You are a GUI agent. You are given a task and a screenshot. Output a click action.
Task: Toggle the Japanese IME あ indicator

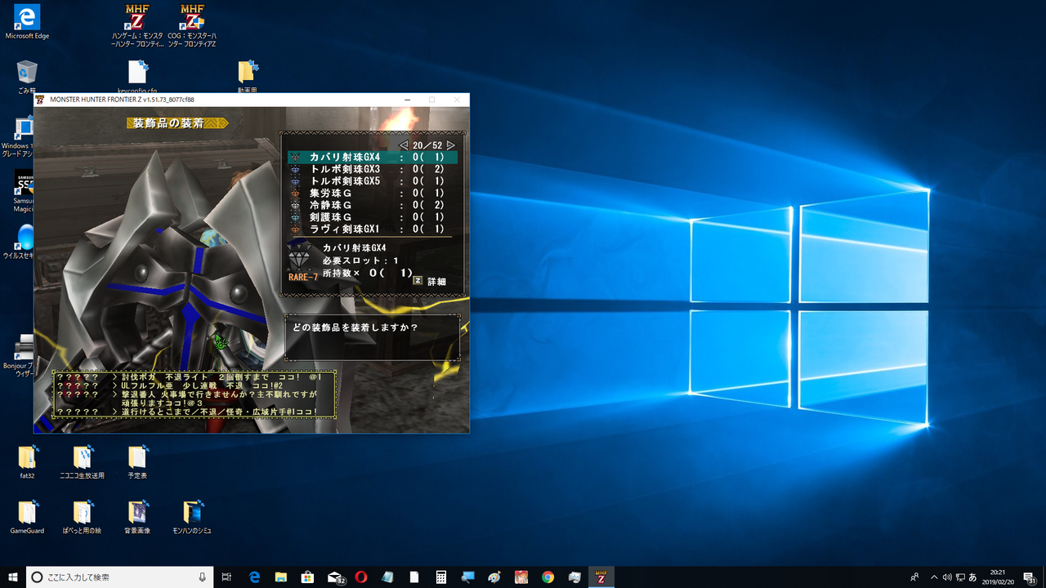tap(973, 577)
